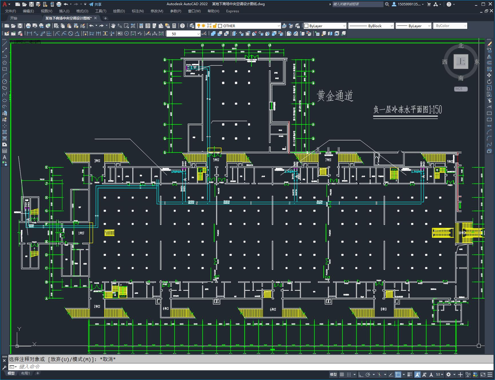Toggle polar tracking in status bar
The height and width of the screenshot is (380, 495).
(x=368, y=374)
